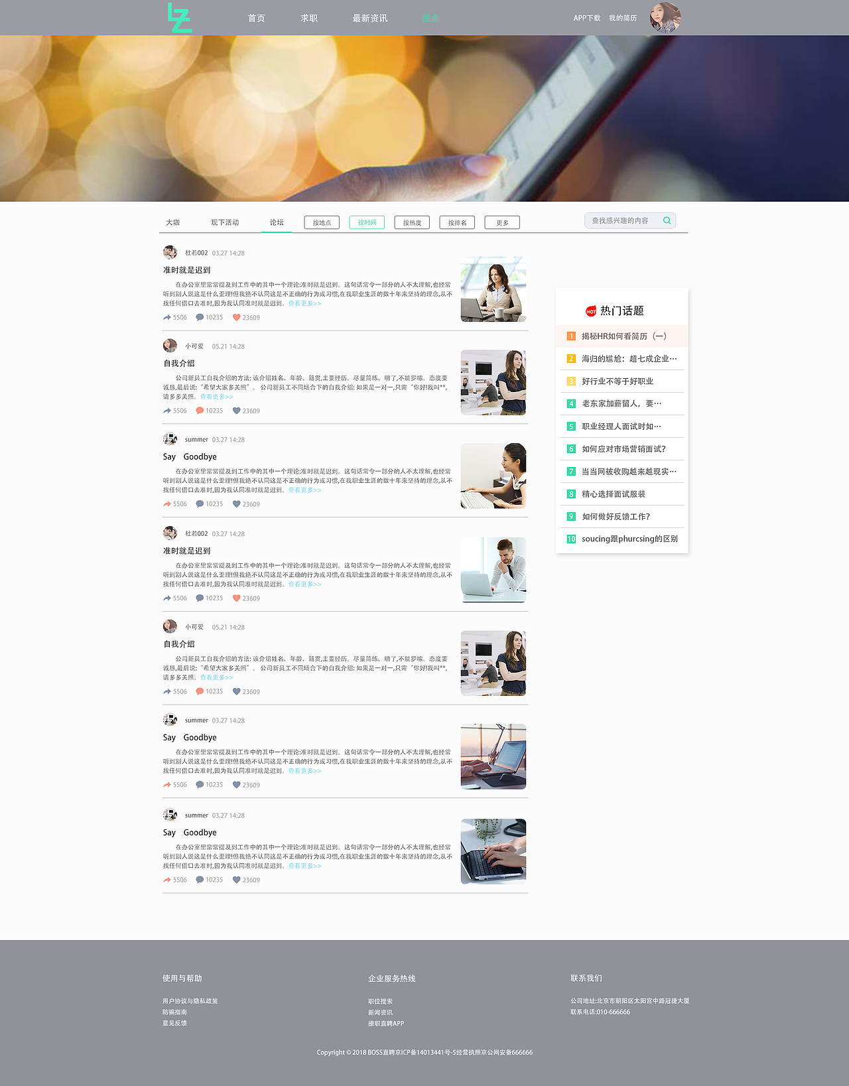849x1086 pixels.
Task: Sort posts with the 按热度 button
Action: tap(412, 222)
